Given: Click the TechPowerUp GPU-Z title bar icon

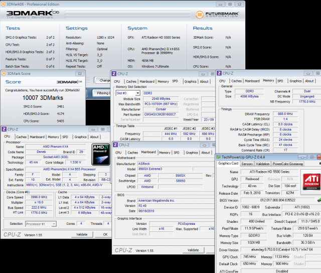Looking at the screenshot, I should (x=219, y=157).
